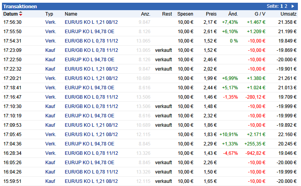The image size is (301, 186).
Task: Select the +6,10% change value
Action: tap(230, 32)
